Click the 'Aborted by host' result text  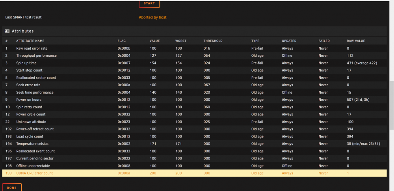tap(152, 17)
